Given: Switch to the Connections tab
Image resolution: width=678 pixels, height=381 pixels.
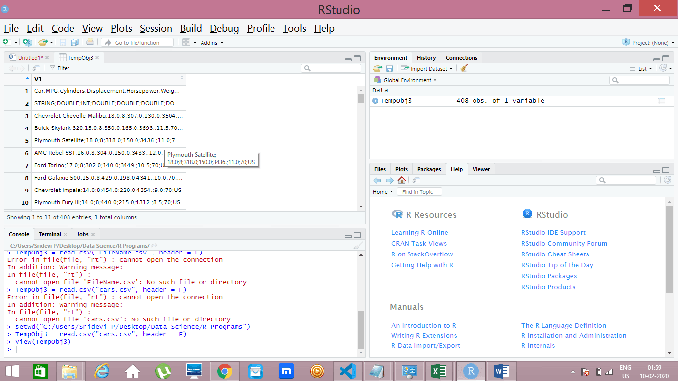Looking at the screenshot, I should (462, 58).
